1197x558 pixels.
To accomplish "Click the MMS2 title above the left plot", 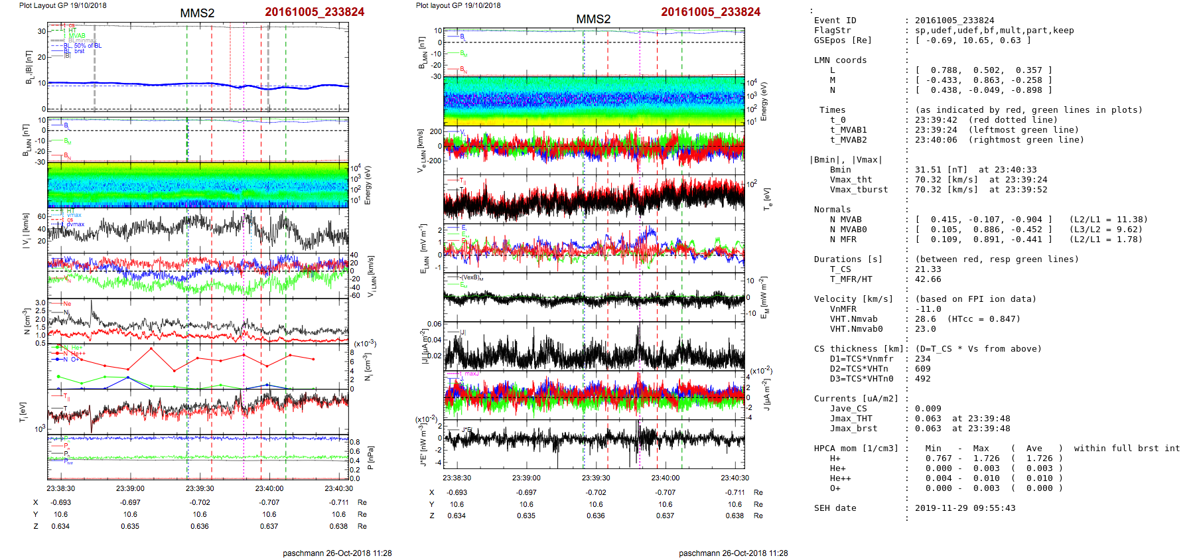I will pos(197,13).
